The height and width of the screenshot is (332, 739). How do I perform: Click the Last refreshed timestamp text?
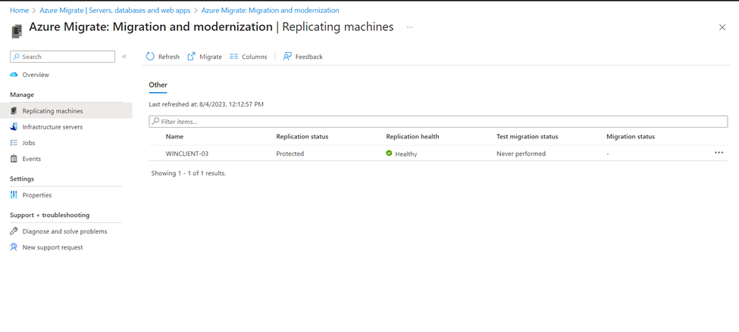(x=206, y=104)
